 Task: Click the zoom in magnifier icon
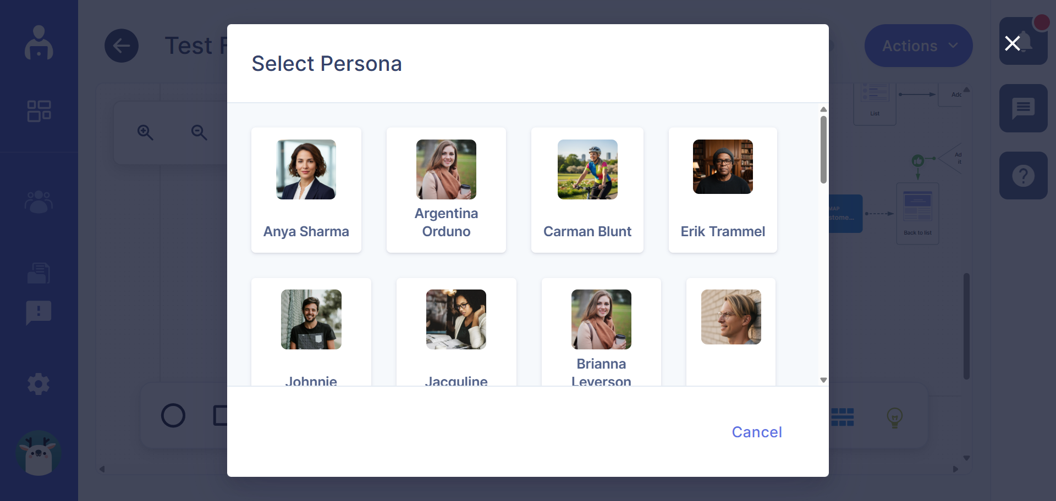[145, 132]
